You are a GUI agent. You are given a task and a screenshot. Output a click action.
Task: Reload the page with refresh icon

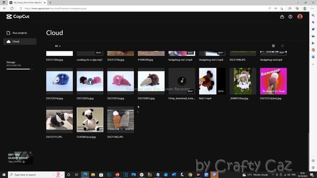coord(12,8)
